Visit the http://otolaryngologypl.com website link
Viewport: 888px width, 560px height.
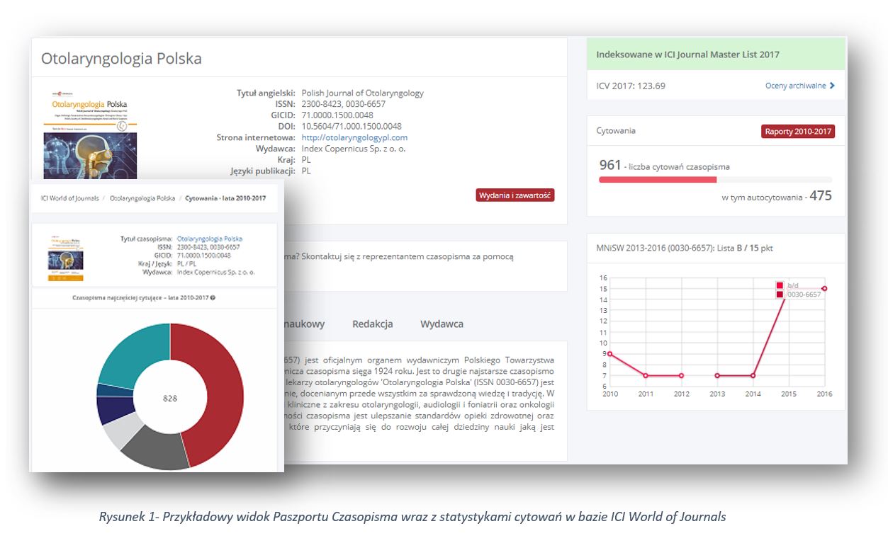[x=354, y=137]
